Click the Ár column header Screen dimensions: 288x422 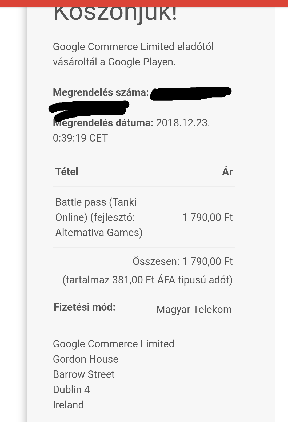click(x=227, y=172)
